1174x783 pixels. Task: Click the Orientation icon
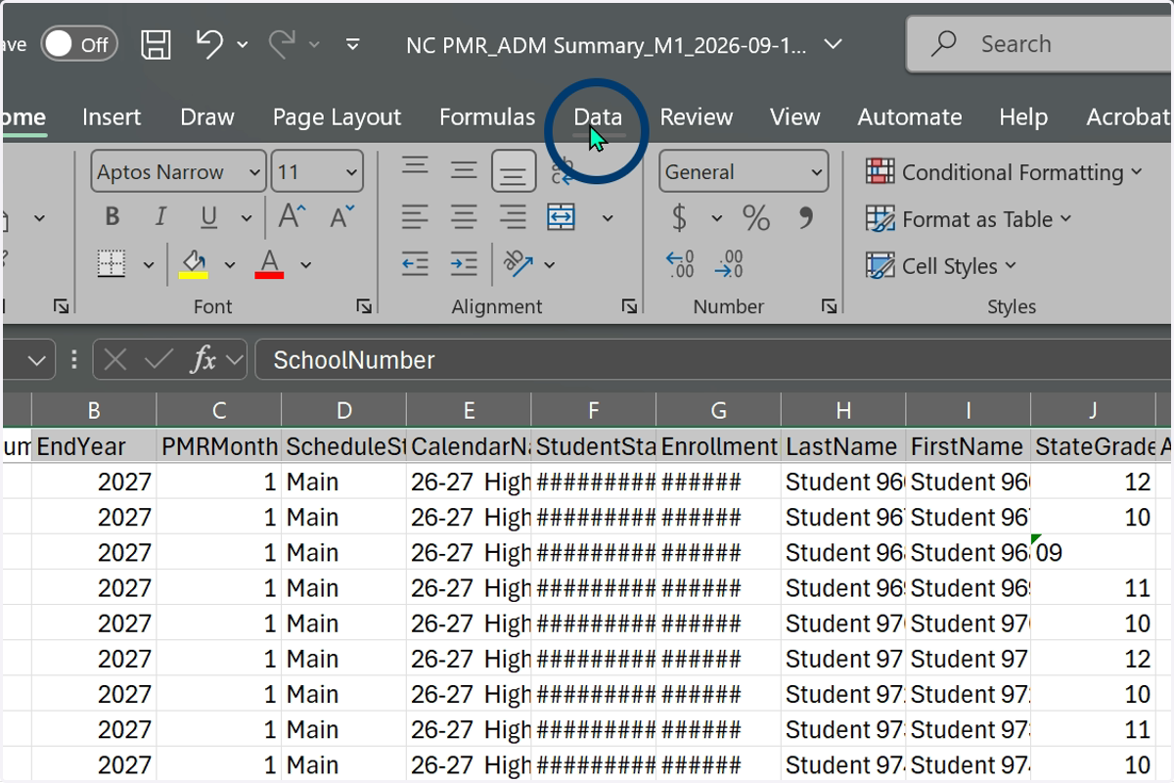pyautogui.click(x=519, y=263)
